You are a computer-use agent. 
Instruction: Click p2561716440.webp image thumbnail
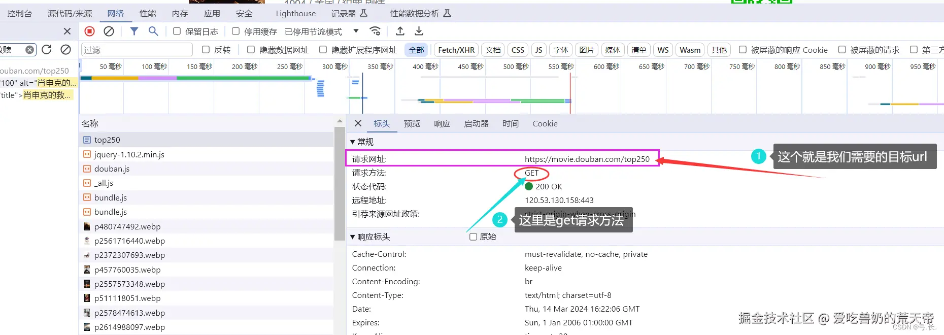click(87, 241)
